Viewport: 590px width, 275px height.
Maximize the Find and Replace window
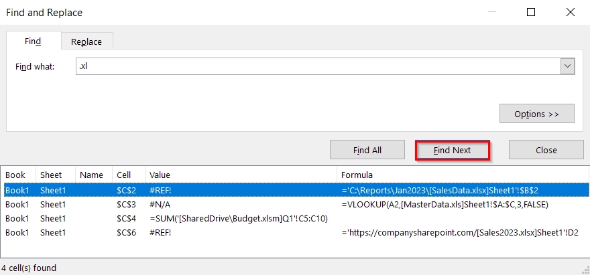pos(531,12)
